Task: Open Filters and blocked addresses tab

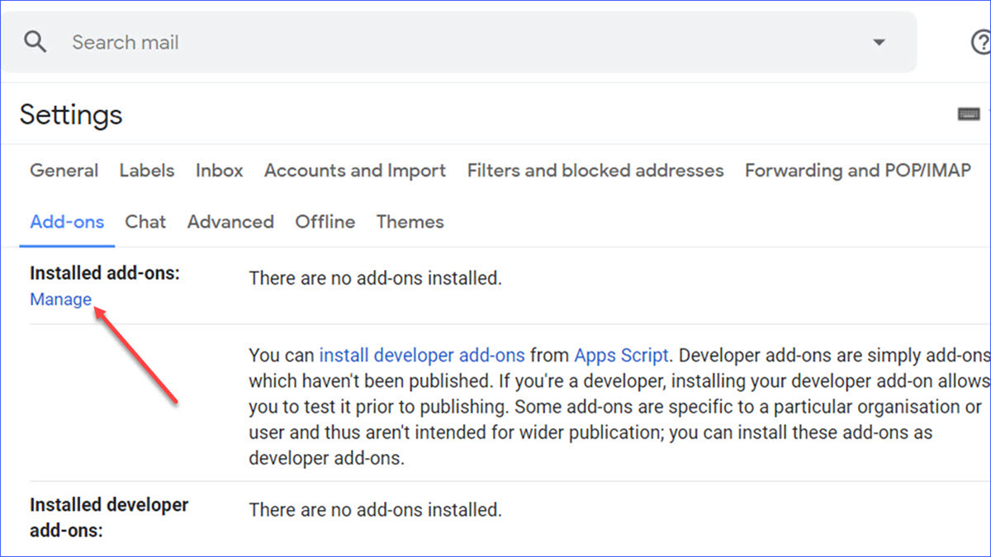Action: coord(595,171)
